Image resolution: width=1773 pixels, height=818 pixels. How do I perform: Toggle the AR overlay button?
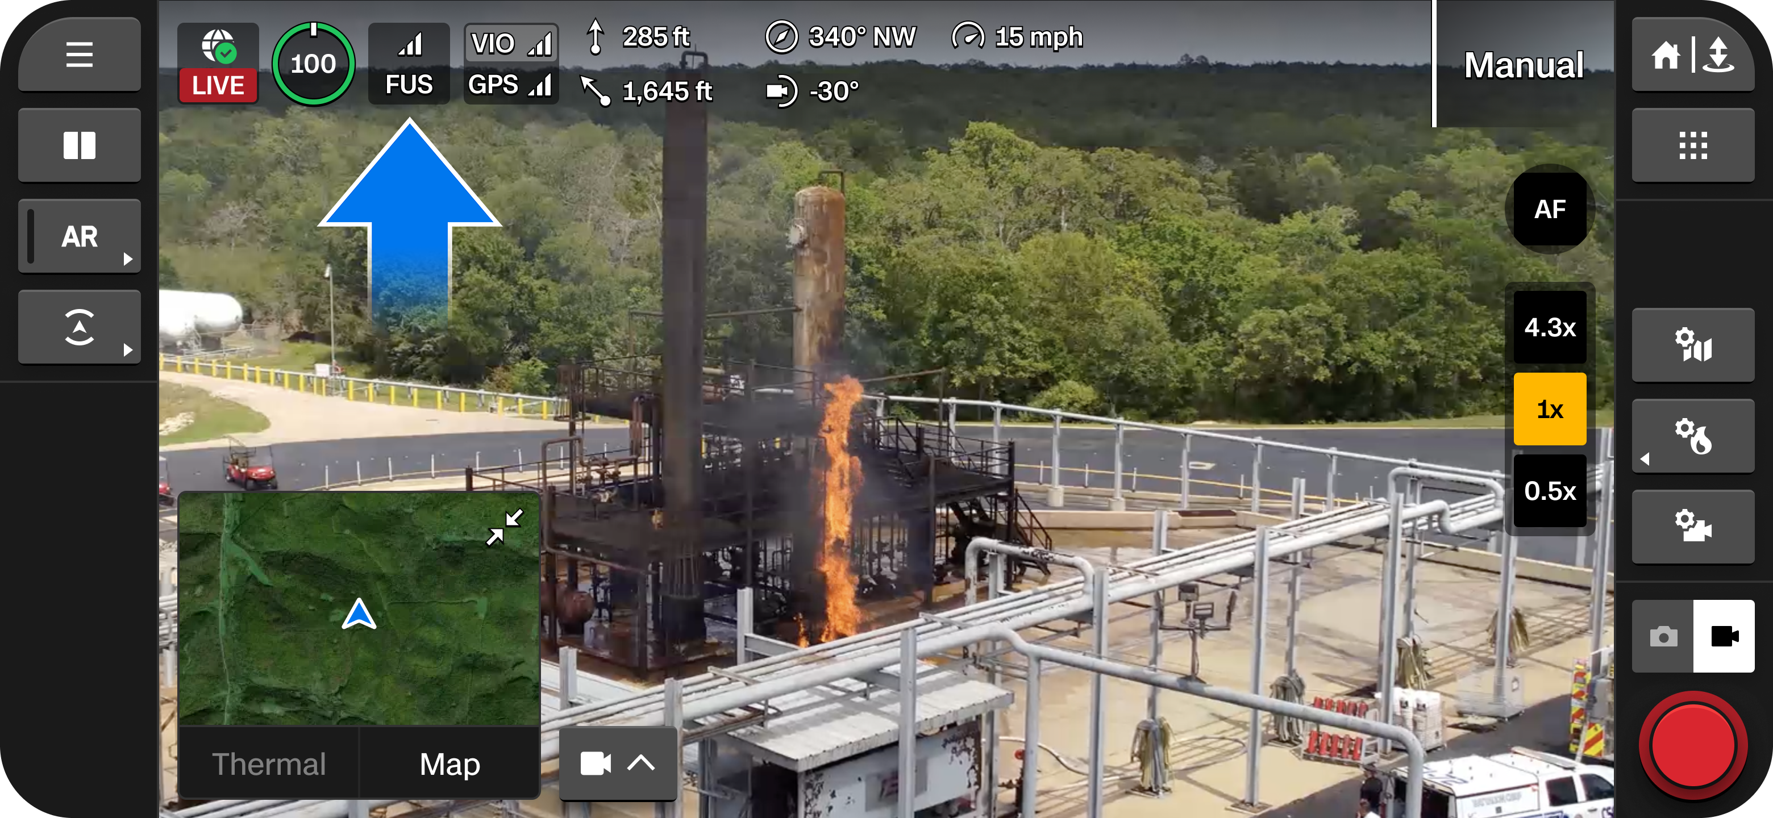[x=79, y=236]
